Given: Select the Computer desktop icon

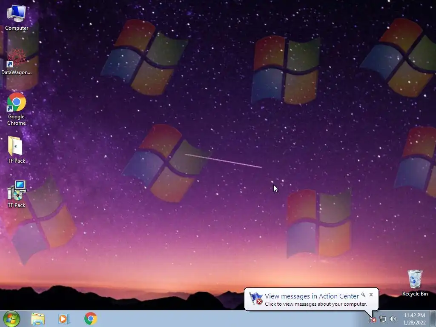Looking at the screenshot, I should coord(17,18).
